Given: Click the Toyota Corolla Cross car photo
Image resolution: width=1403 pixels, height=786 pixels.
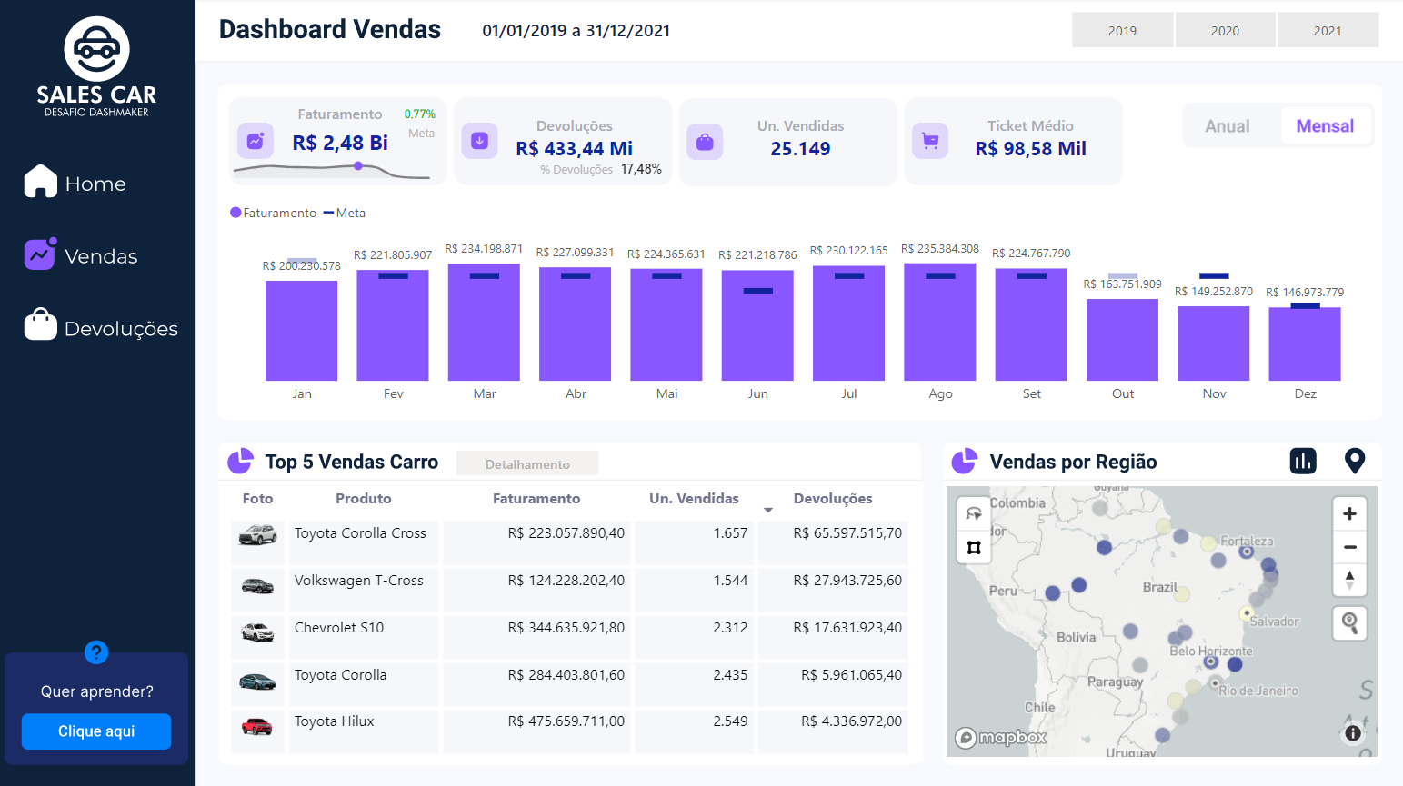Looking at the screenshot, I should click(257, 535).
